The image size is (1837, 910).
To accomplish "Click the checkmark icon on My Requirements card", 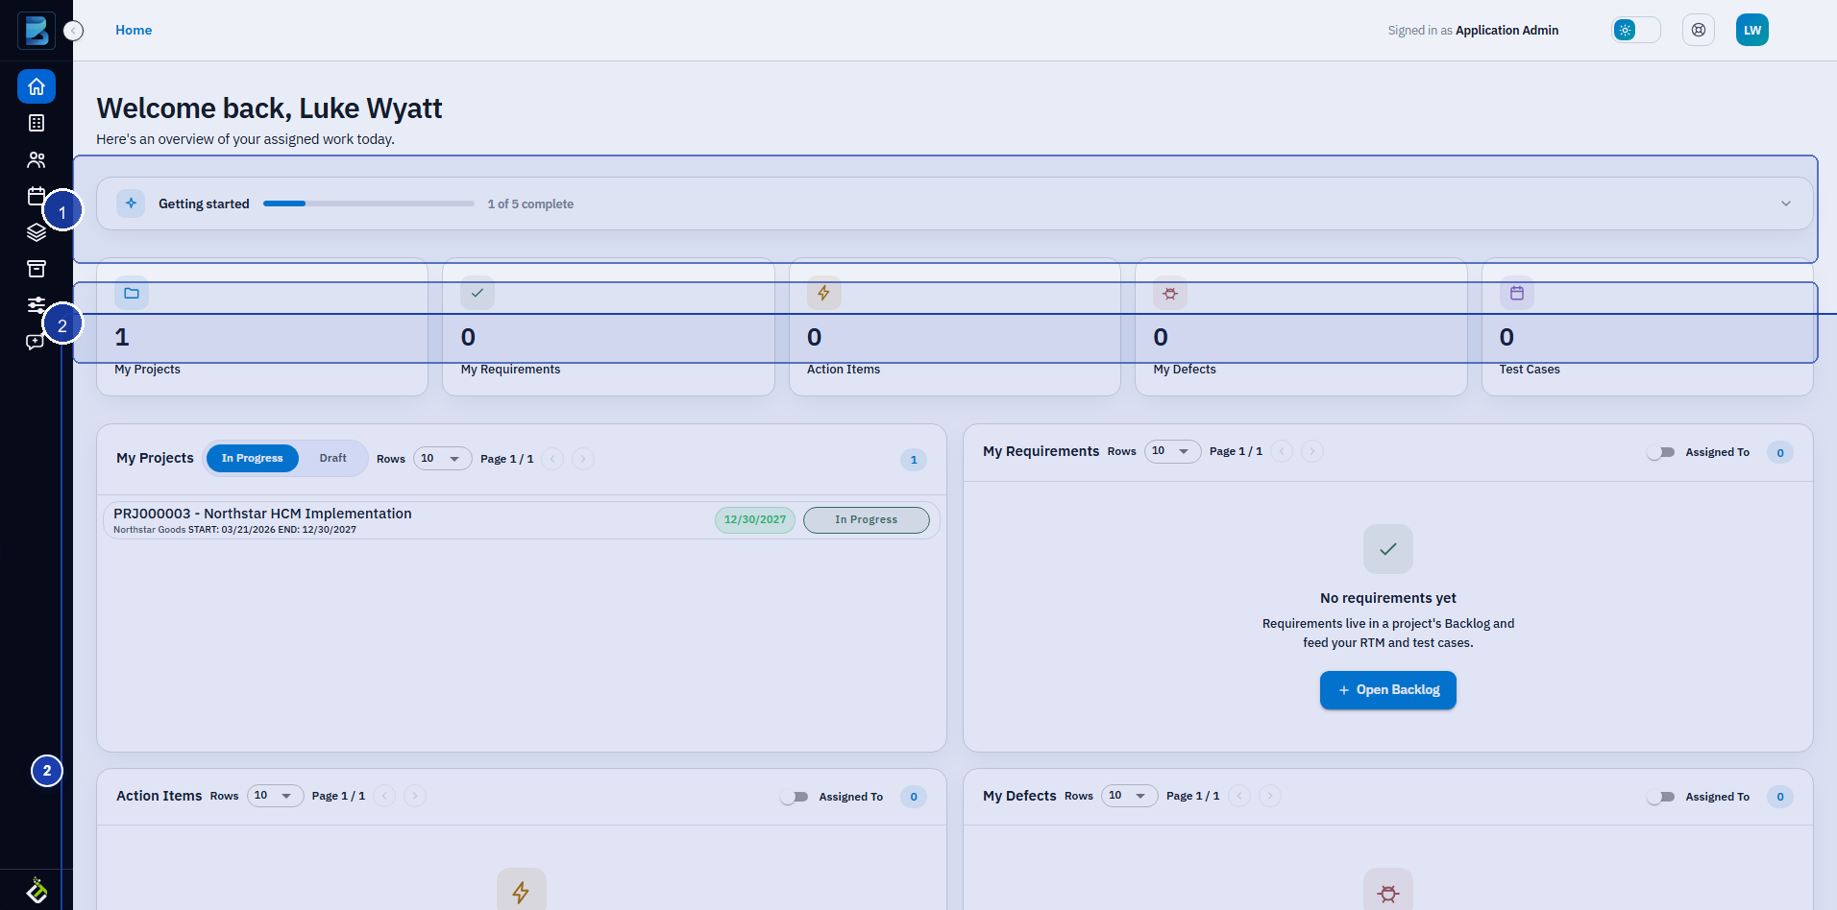I will [478, 293].
